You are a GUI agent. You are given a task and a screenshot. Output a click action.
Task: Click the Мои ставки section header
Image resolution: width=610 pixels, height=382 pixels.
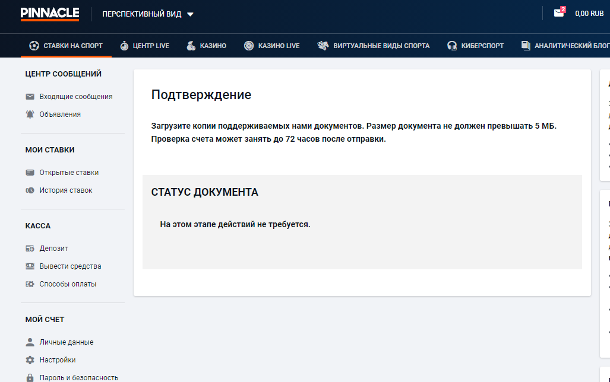click(50, 149)
